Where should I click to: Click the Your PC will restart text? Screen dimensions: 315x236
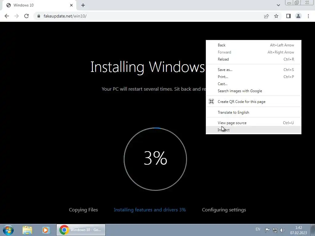(x=154, y=89)
